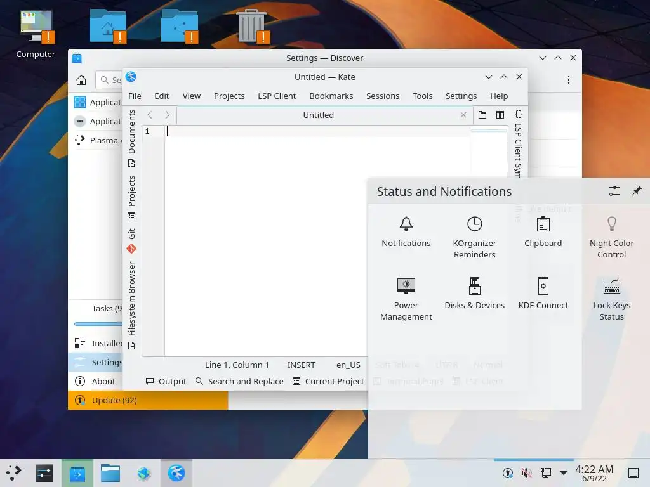Open the Search and Replace panel
650x487 pixels.
[x=239, y=381]
